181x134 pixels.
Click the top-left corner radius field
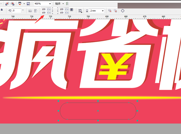[x=44, y=9]
